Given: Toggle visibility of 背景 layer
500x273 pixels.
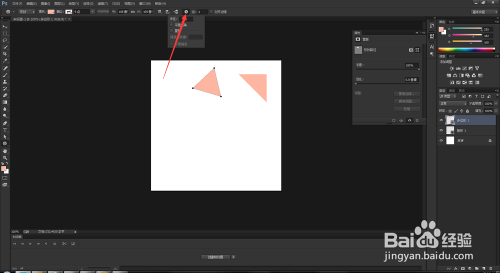Looking at the screenshot, I should 441,140.
